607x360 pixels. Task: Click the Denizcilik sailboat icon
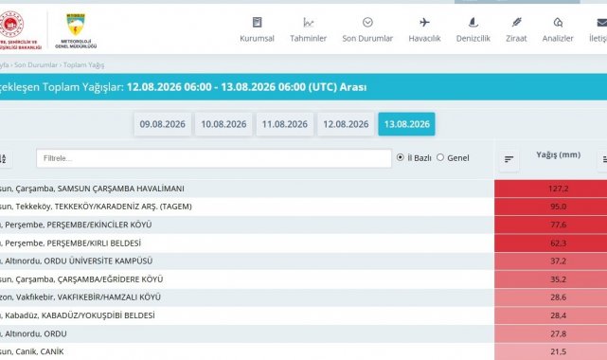(473, 22)
